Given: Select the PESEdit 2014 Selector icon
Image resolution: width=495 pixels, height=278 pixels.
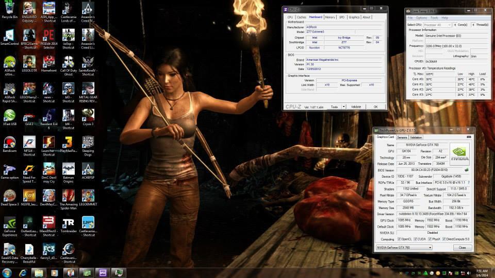Looking at the screenshot, I should 48,39.
